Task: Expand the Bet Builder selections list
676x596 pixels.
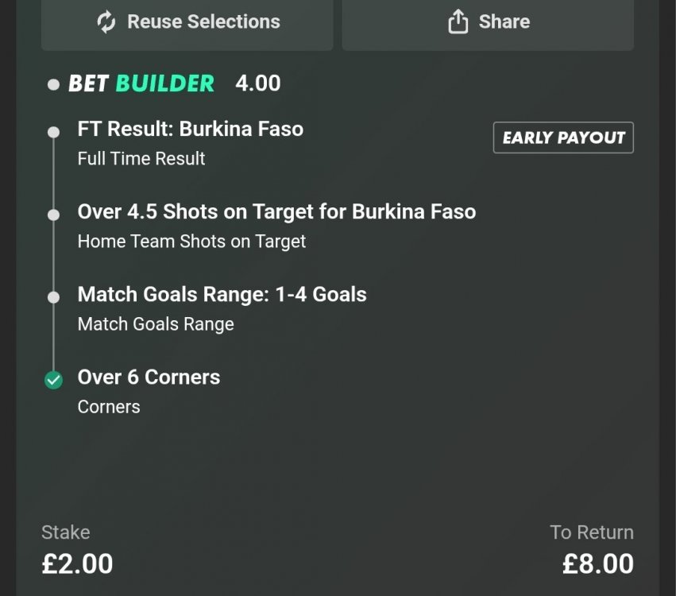Action: pos(141,83)
